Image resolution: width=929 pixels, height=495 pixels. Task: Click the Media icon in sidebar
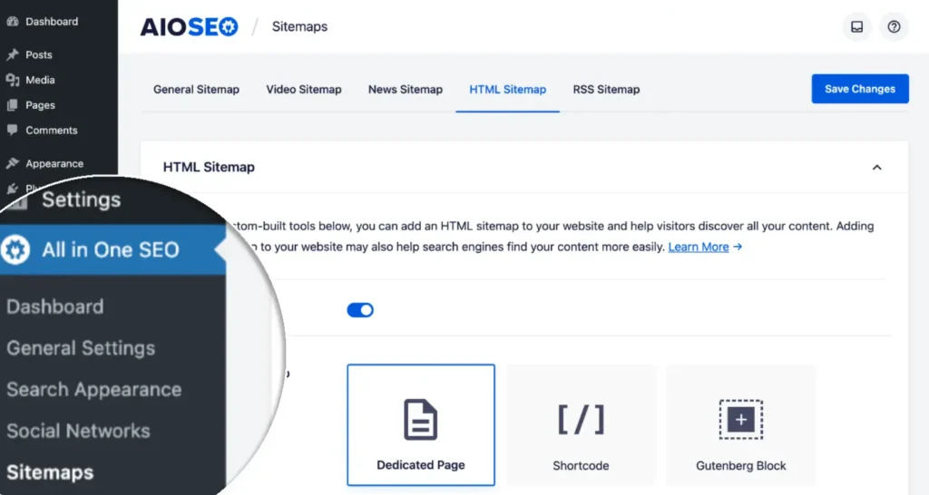(12, 80)
